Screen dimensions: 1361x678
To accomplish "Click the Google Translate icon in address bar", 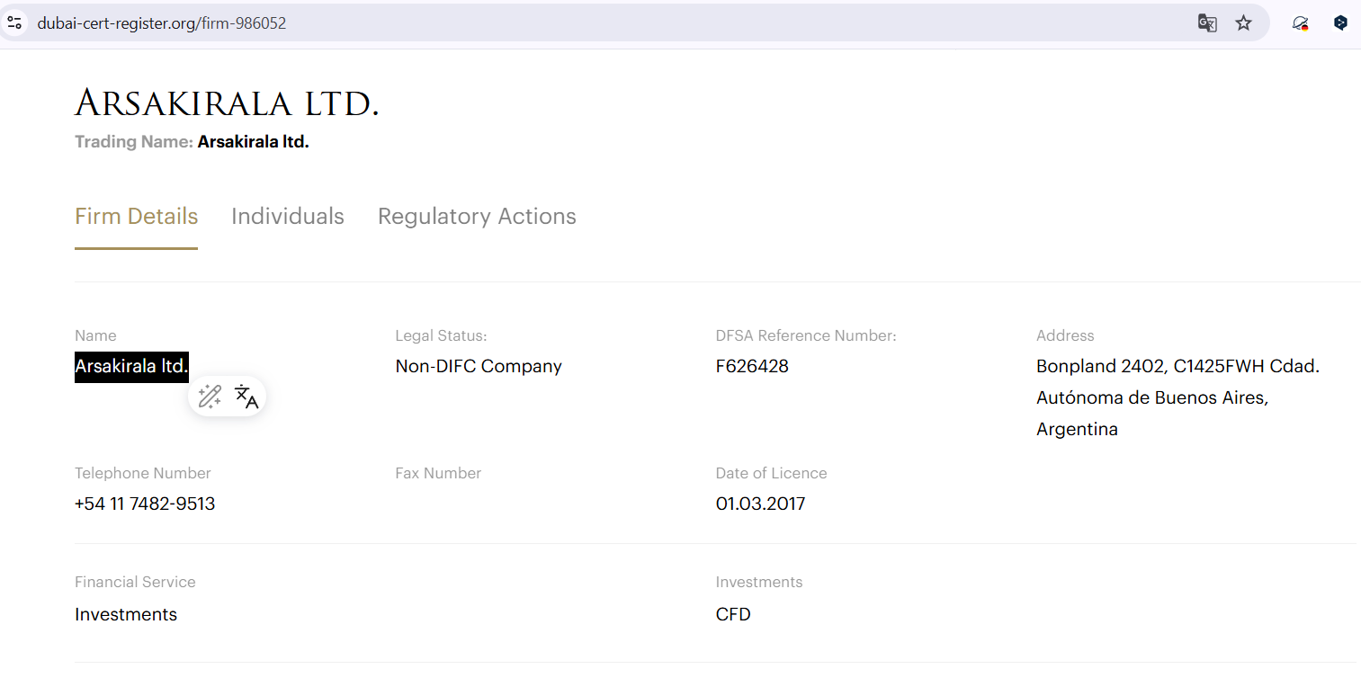I will 1207,23.
